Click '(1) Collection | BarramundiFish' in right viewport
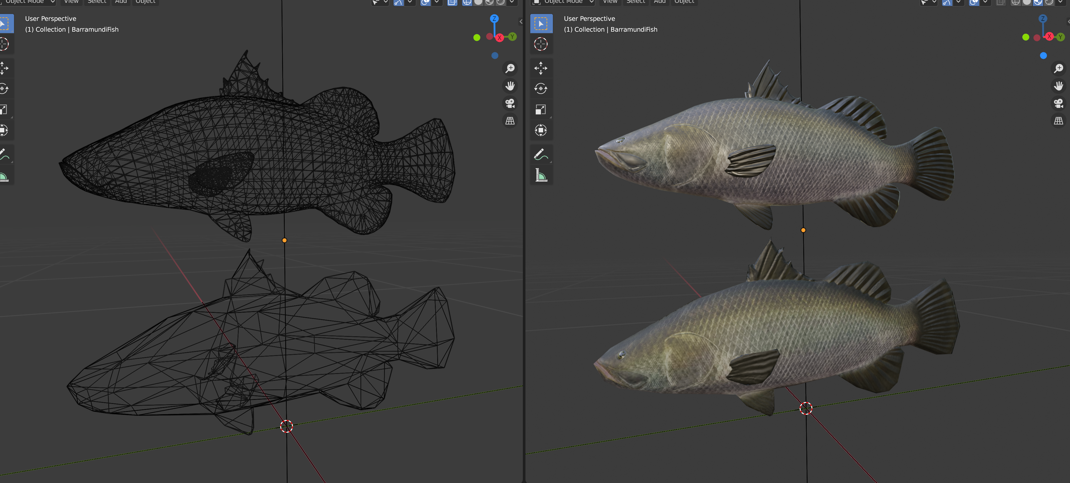This screenshot has width=1070, height=483. tap(611, 29)
